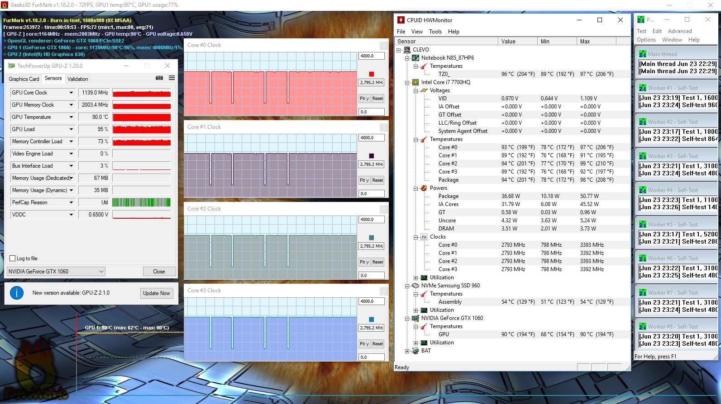Open the PerfCap Reason sensor dropdown
The width and height of the screenshot is (721, 404).
71,202
